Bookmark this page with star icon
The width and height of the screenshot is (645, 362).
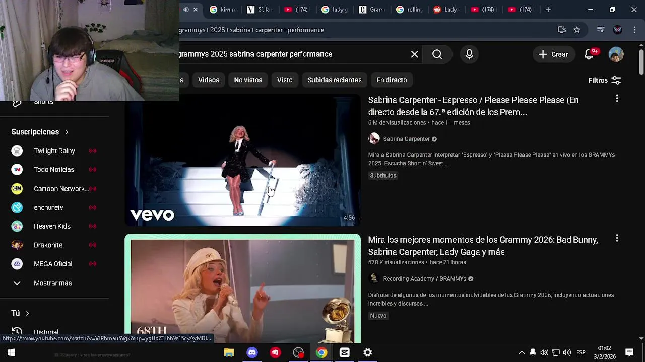(x=577, y=30)
